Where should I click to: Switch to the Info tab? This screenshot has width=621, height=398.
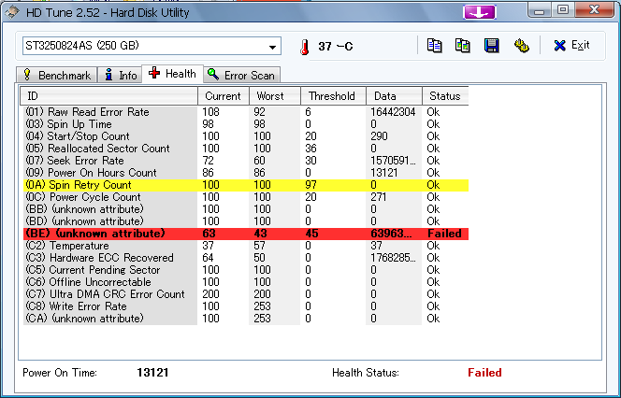tap(120, 75)
